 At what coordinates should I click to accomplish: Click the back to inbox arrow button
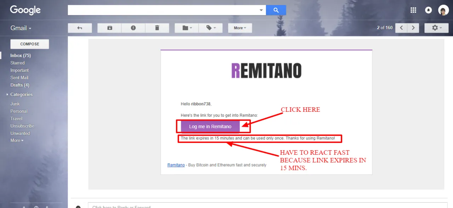[80, 28]
